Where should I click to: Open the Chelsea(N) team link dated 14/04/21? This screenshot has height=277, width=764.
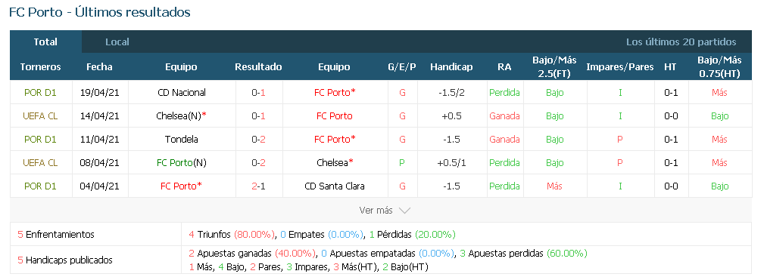(x=181, y=115)
